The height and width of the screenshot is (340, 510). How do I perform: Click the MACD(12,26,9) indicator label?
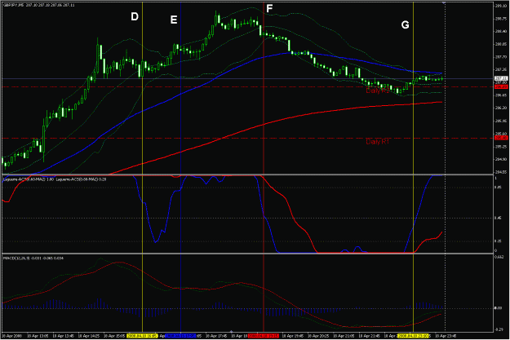coord(33,258)
